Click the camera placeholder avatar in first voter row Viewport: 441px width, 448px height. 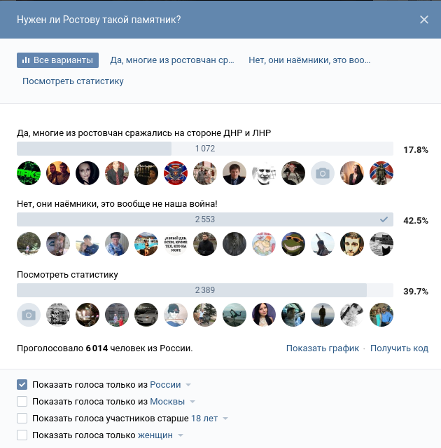323,173
